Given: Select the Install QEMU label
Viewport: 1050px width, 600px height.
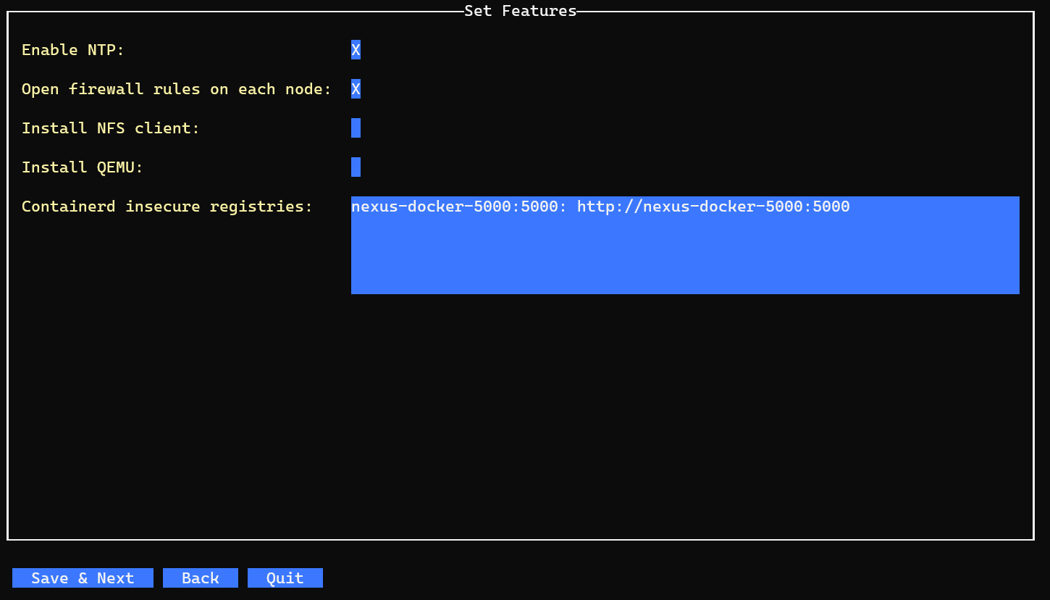Looking at the screenshot, I should pos(83,167).
